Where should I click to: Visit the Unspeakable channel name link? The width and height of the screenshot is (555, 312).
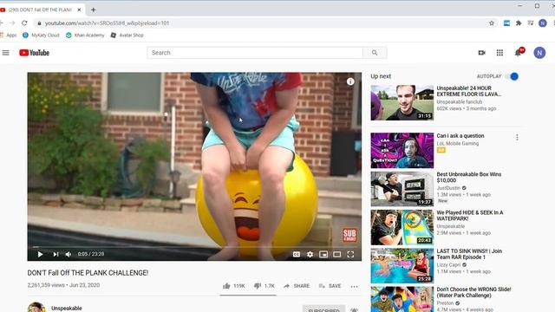(x=67, y=309)
